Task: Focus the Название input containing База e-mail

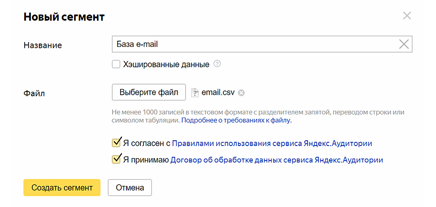Action: (x=252, y=44)
